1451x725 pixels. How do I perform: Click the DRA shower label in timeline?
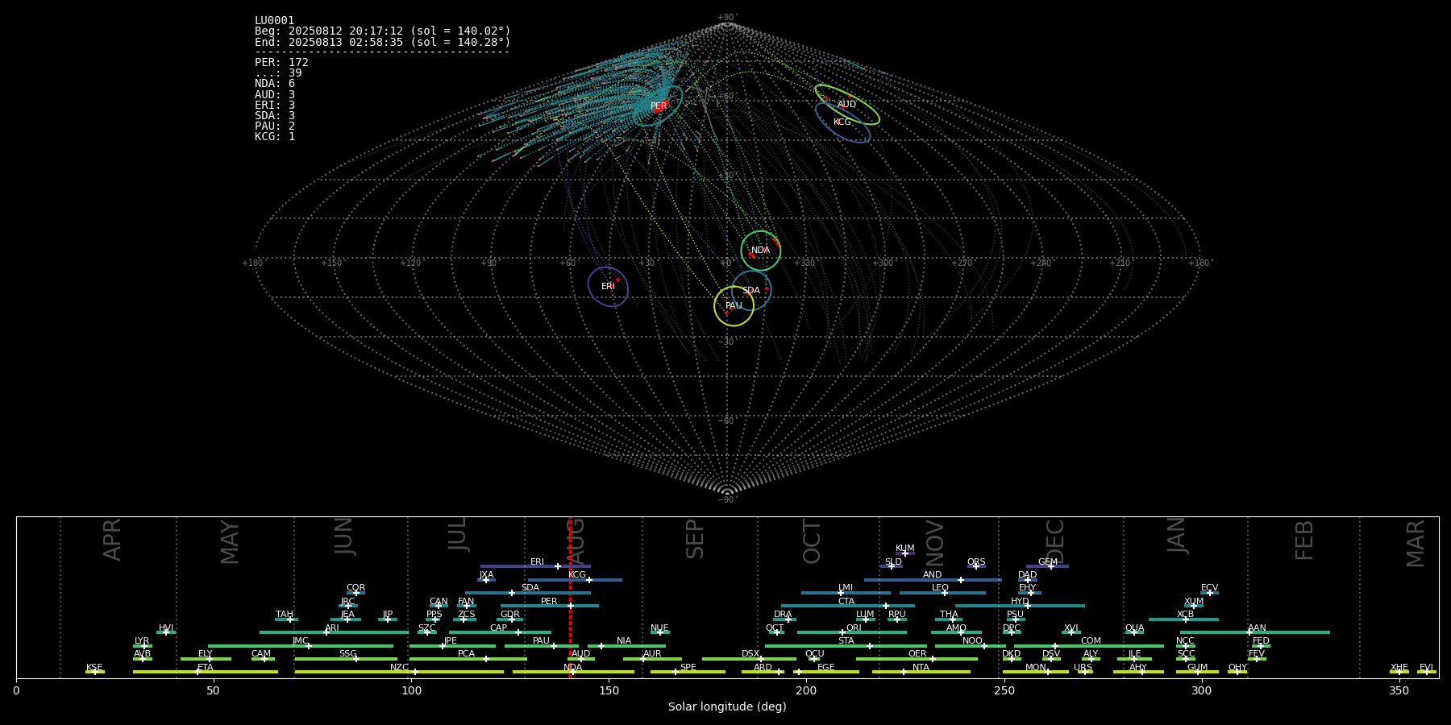[x=784, y=615]
